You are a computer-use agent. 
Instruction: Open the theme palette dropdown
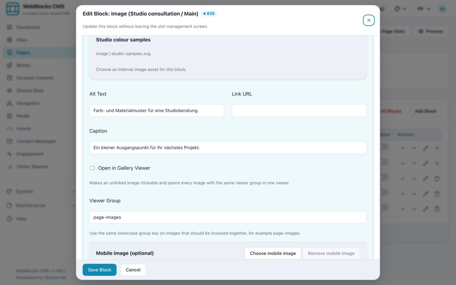400,9
